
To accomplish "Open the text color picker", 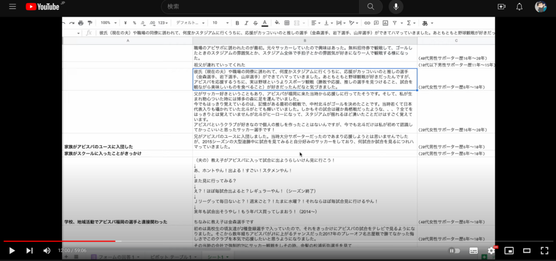I will 265,23.
